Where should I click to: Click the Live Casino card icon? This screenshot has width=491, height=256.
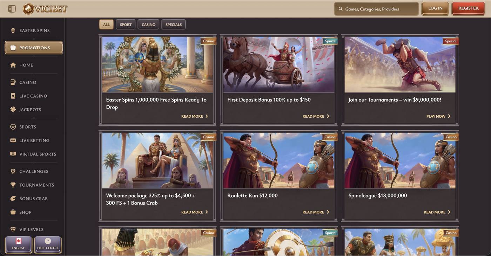(x=13, y=96)
